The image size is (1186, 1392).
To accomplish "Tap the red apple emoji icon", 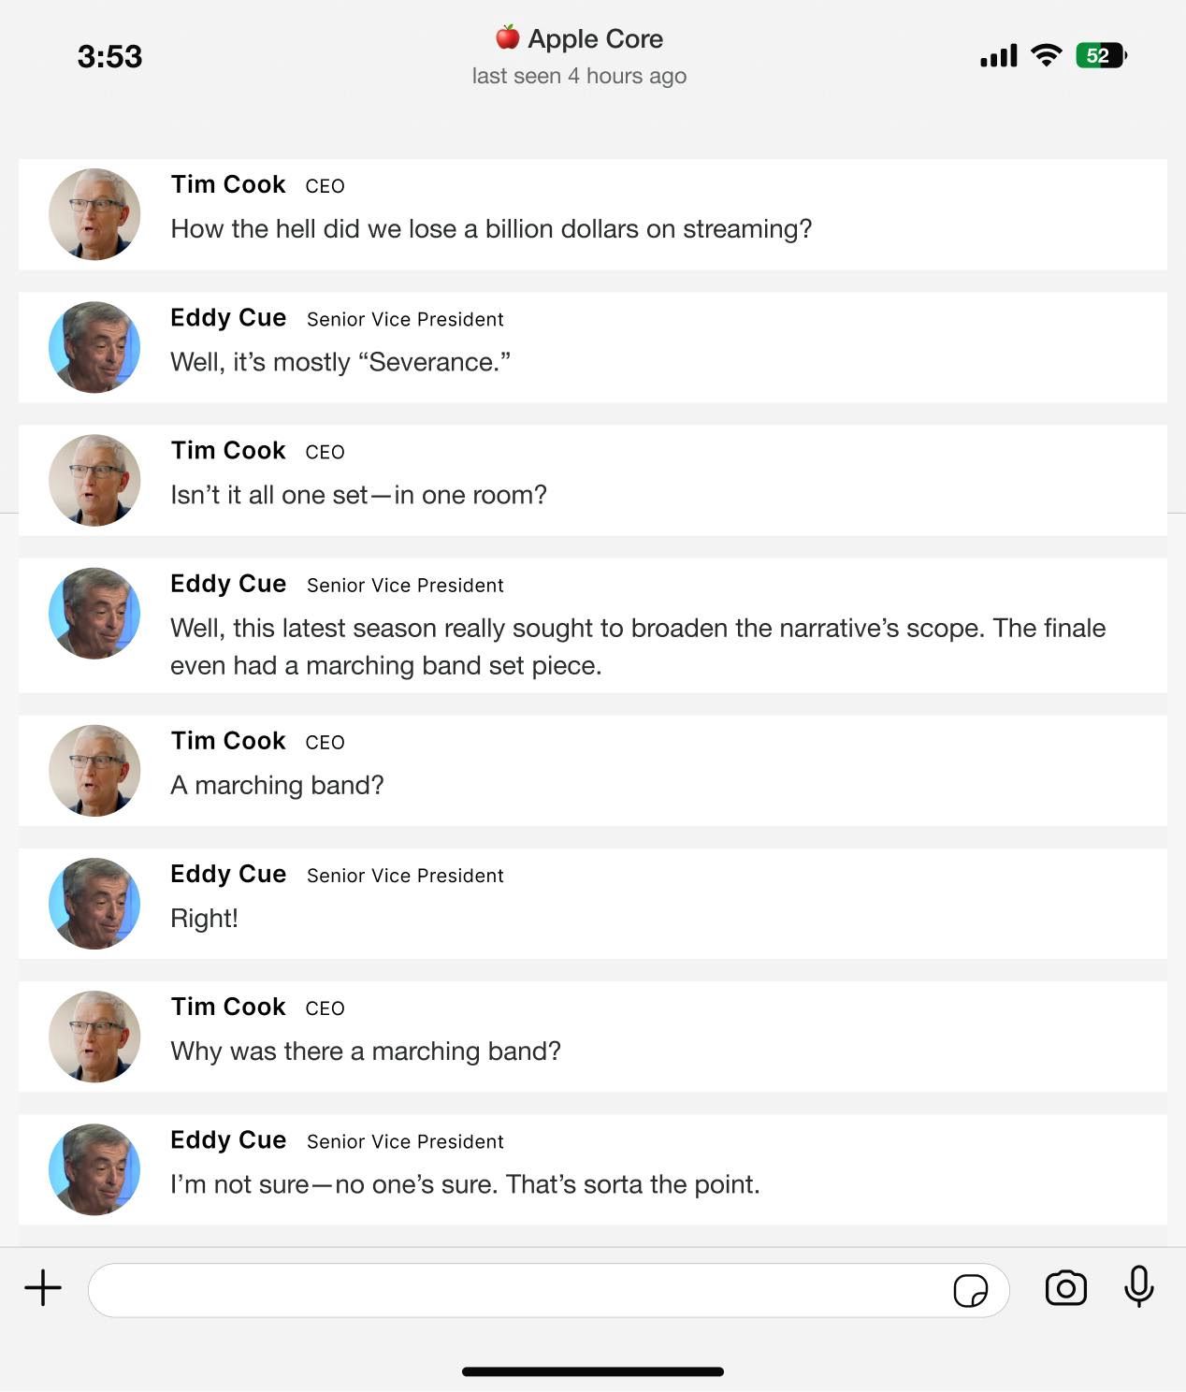I will [x=507, y=37].
